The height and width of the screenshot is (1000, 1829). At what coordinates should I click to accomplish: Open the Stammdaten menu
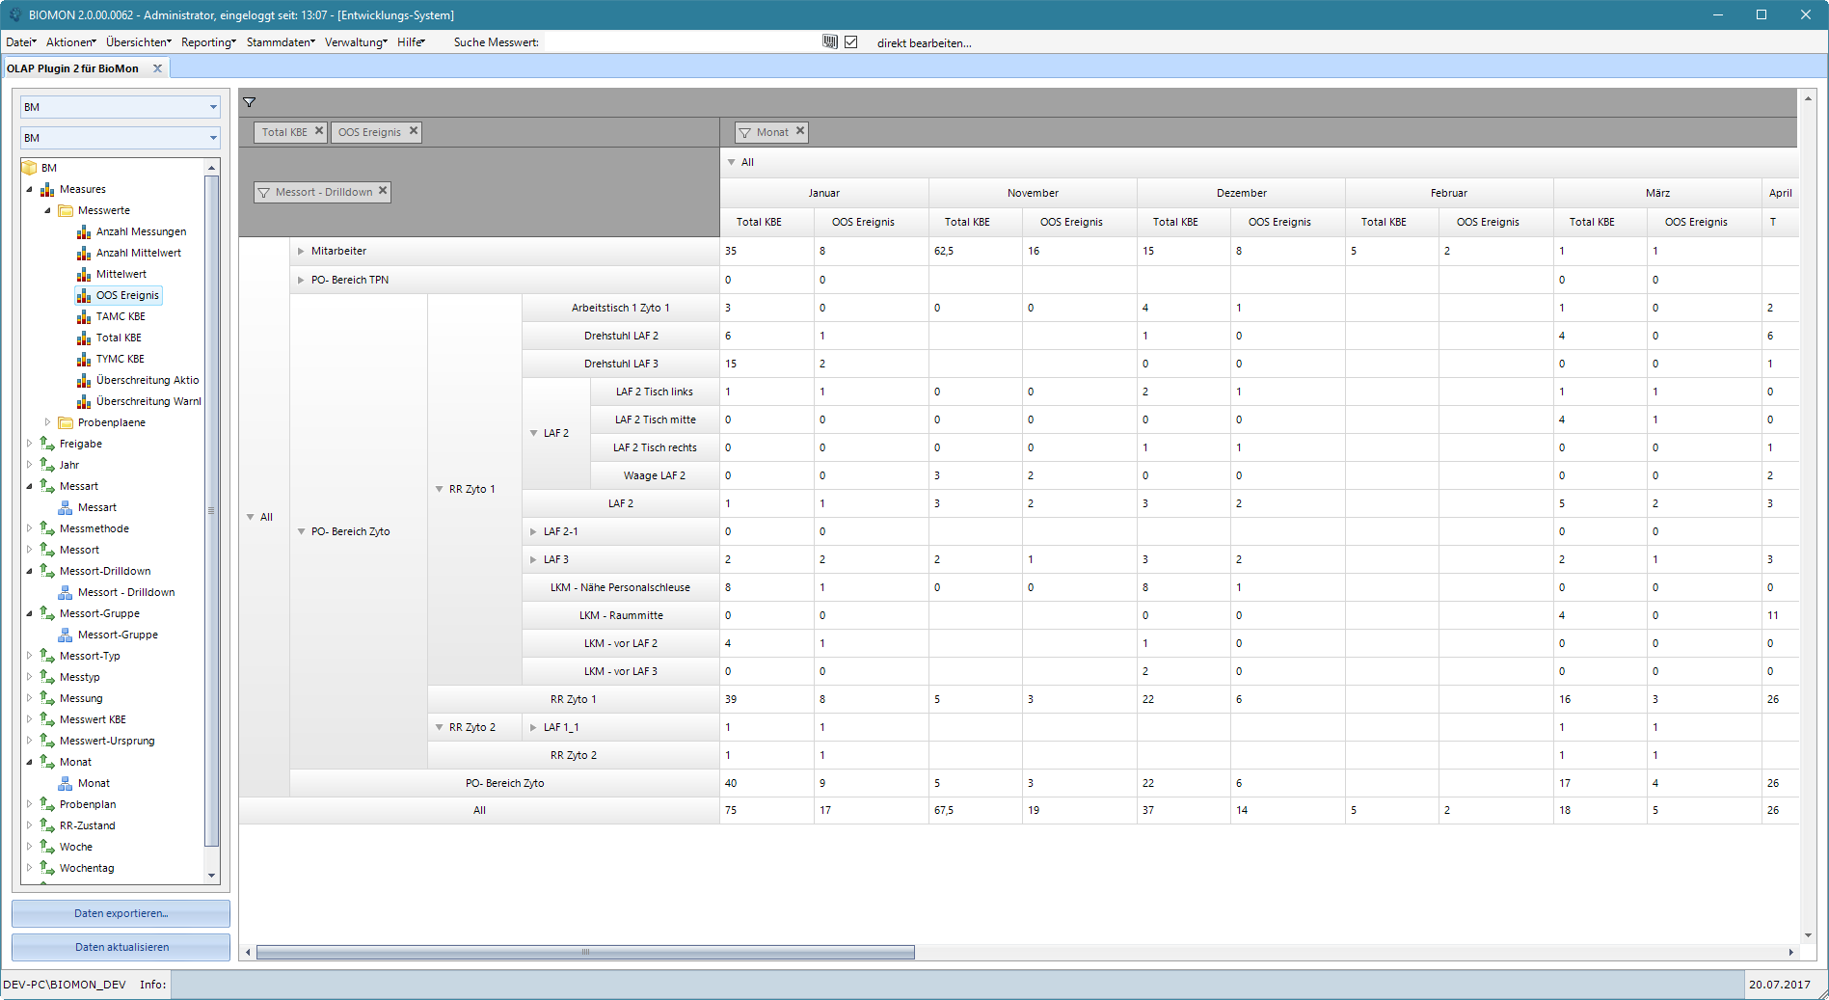[281, 42]
